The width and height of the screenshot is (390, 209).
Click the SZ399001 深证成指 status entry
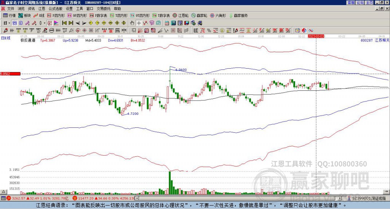pyautogui.click(x=369, y=198)
